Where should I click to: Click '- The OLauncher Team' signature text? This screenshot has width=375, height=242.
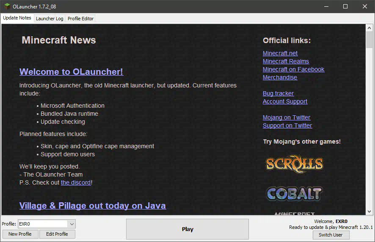click(x=51, y=174)
